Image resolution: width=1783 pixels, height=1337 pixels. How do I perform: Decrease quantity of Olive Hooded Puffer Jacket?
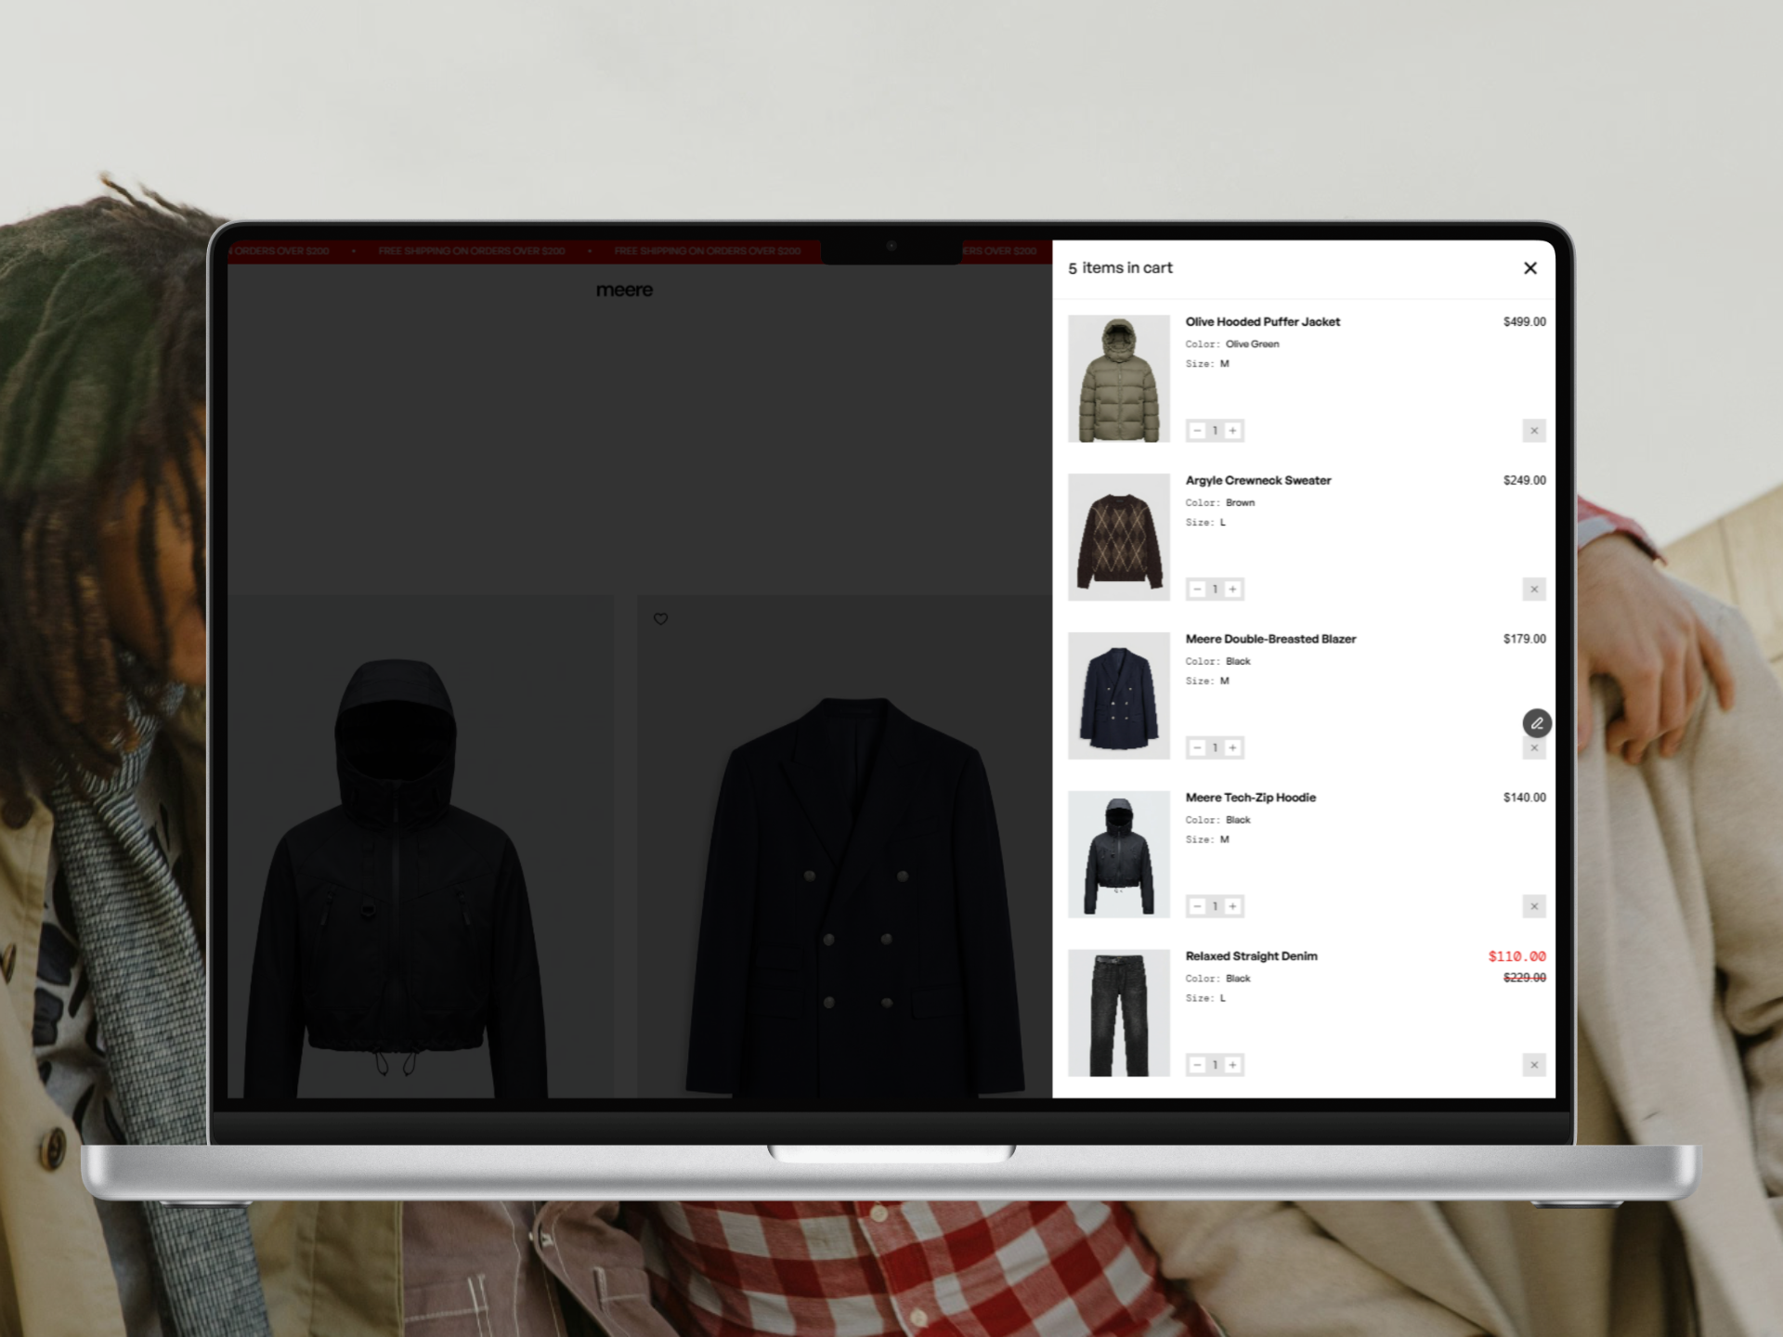click(1197, 431)
